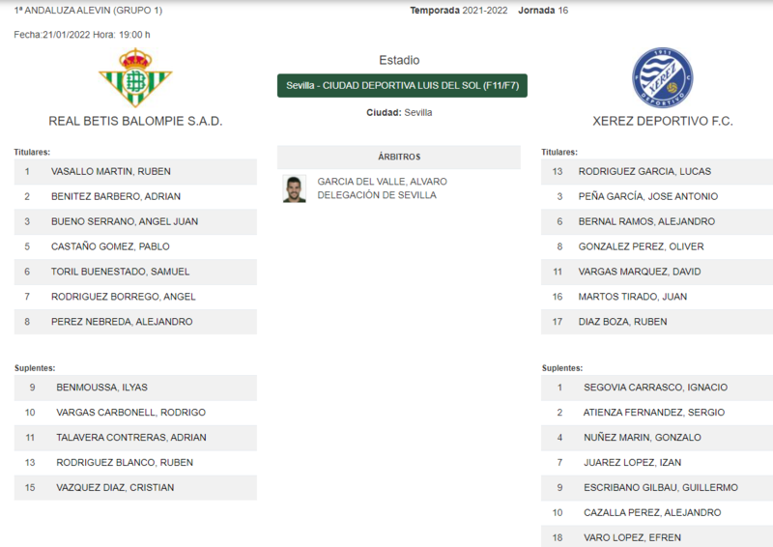Open the Ciudad Deportiva Luis del Sol stadium button

402,85
